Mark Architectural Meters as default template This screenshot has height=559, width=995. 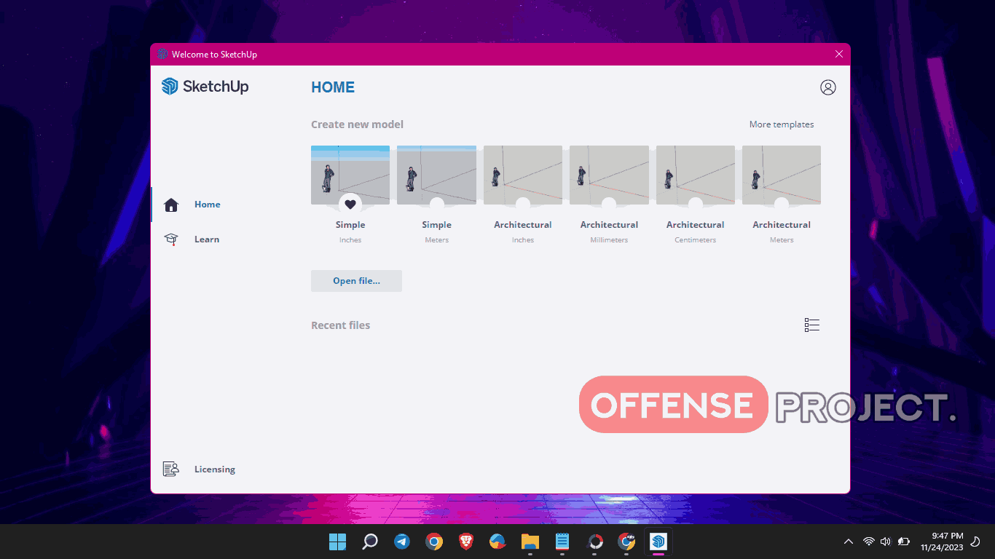pyautogui.click(x=782, y=205)
